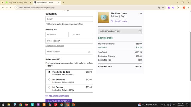The height and width of the screenshot is (107, 191).
Task: Focus the Phone Number input field
Action: (69, 52)
